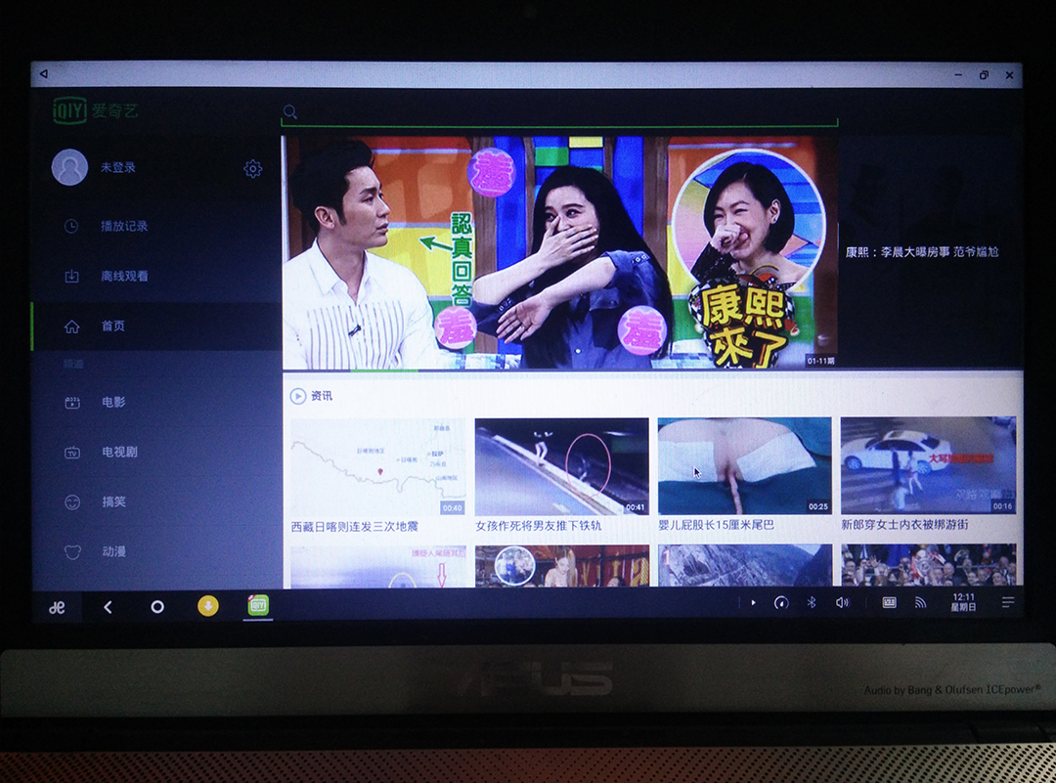Click the 资讯 play circle icon
This screenshot has width=1056, height=783.
coord(297,396)
